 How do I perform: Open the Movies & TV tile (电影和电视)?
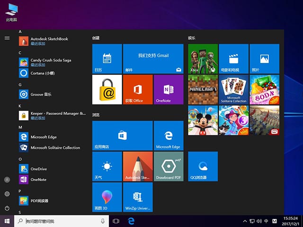(x=233, y=59)
